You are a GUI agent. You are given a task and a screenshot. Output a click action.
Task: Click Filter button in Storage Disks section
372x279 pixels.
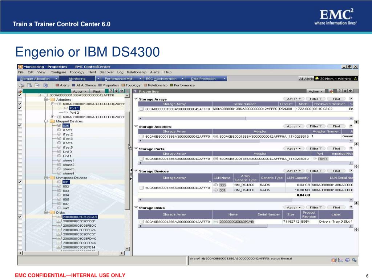point(315,207)
